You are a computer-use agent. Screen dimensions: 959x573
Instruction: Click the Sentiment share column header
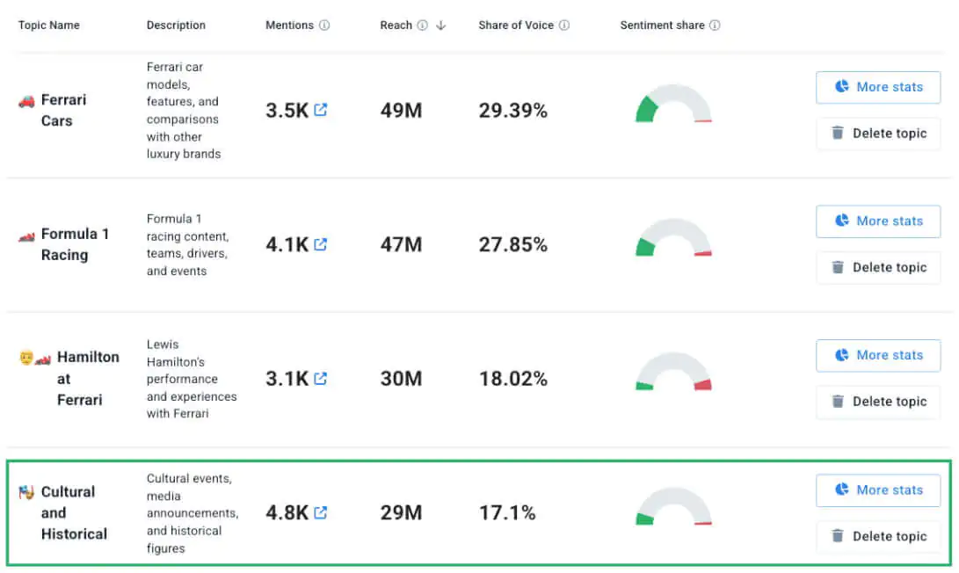[x=663, y=25]
